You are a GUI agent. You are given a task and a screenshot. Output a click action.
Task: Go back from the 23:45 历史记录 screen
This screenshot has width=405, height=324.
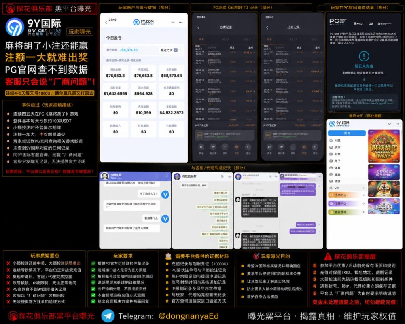point(267,27)
